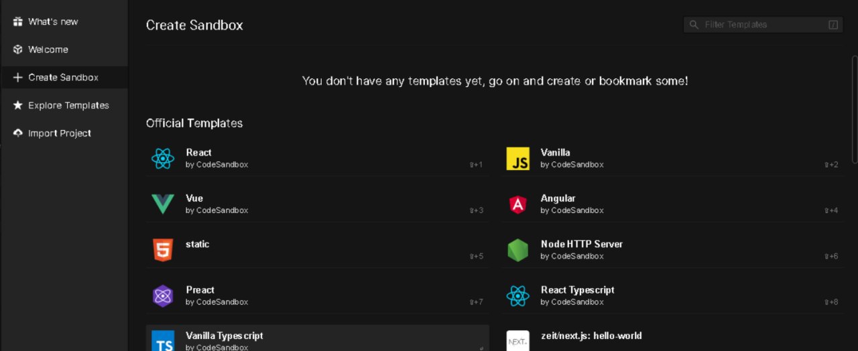Click the blue TS Vanilla Typescript icon
The width and height of the screenshot is (858, 351).
click(163, 341)
